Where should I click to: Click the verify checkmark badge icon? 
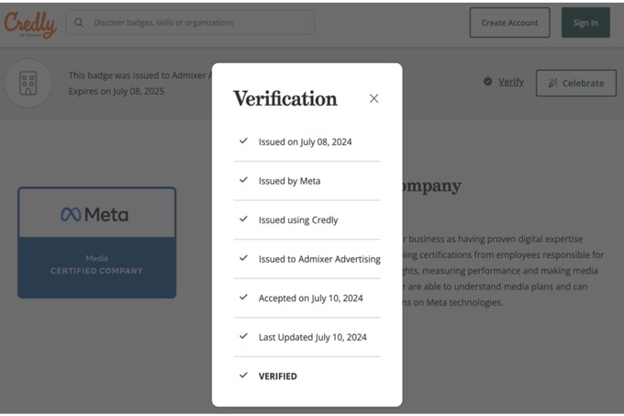point(487,82)
